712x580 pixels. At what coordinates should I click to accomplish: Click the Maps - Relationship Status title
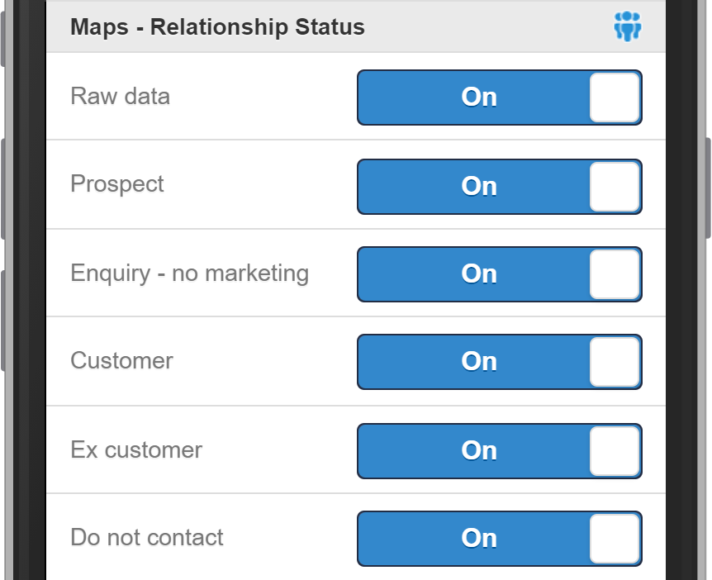point(216,26)
